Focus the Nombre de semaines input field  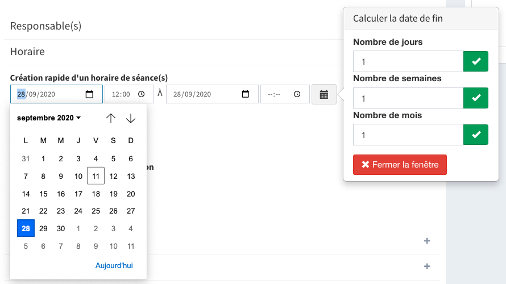pyautogui.click(x=408, y=98)
